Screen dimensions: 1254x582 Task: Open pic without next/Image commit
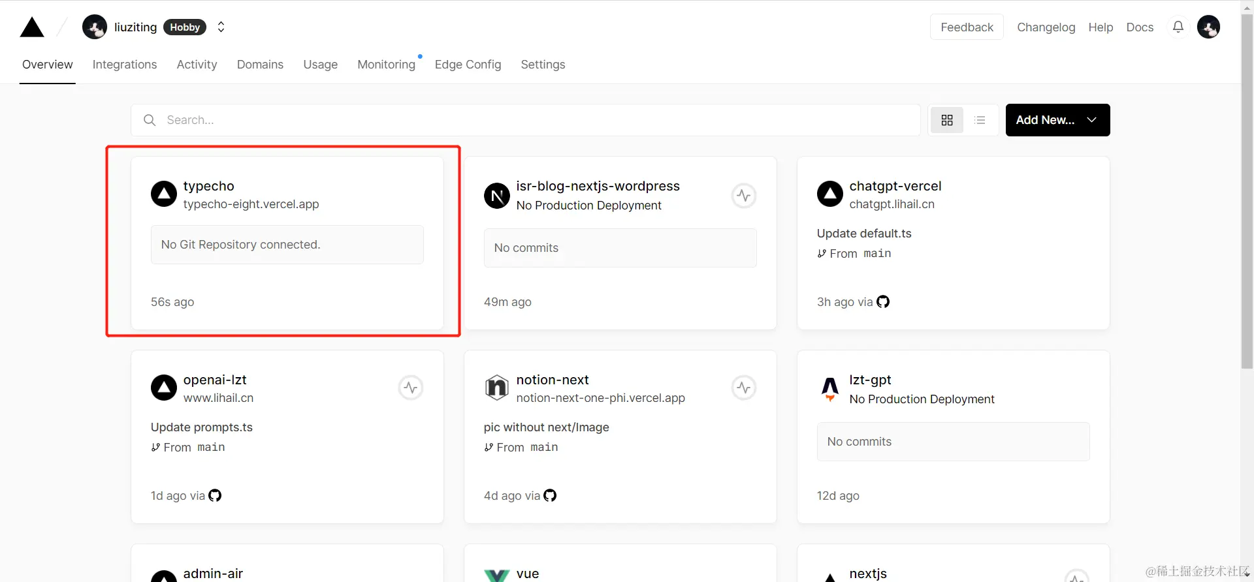click(x=546, y=427)
